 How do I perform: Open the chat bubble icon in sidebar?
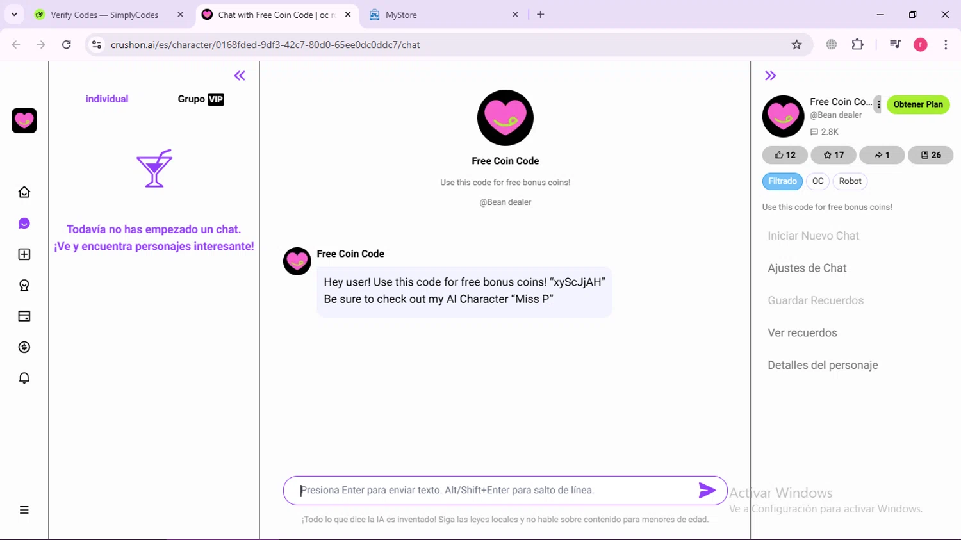(x=24, y=224)
